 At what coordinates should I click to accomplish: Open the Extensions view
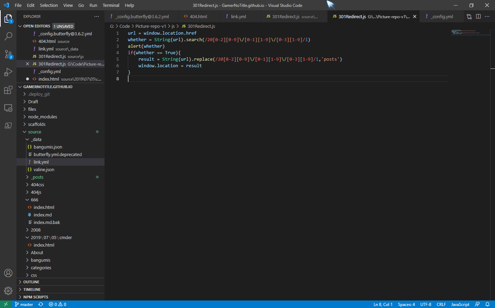[8, 90]
